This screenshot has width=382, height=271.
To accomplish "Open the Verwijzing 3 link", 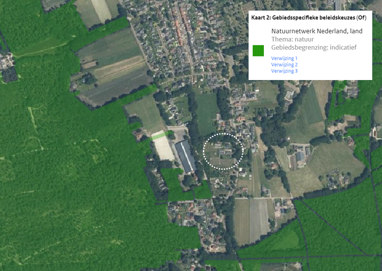I will [x=284, y=71].
